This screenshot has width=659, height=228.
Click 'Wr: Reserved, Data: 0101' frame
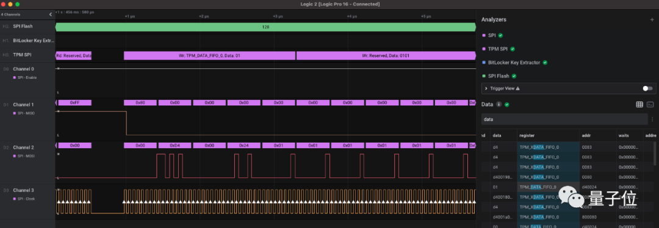point(386,55)
